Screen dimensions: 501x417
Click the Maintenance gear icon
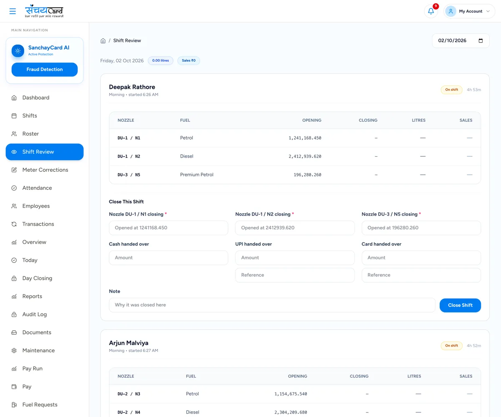(x=14, y=351)
